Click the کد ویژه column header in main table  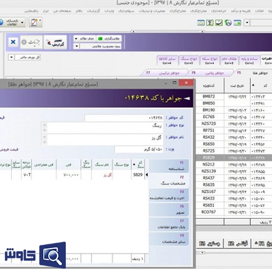(x=209, y=85)
